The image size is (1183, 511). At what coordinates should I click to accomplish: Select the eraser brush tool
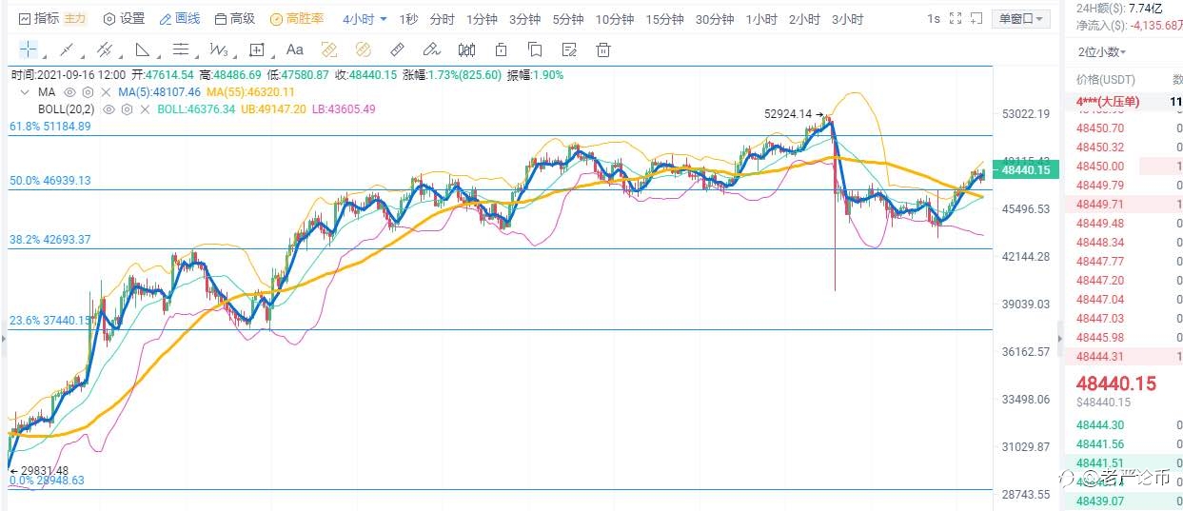pyautogui.click(x=432, y=49)
